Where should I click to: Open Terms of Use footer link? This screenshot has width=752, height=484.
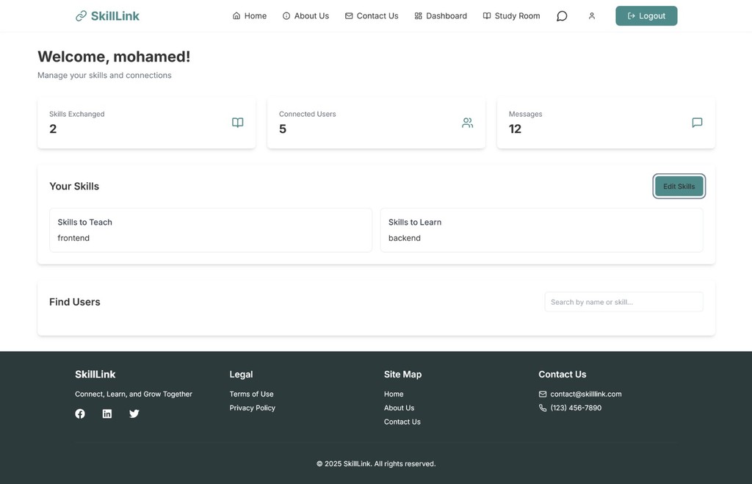pyautogui.click(x=251, y=394)
